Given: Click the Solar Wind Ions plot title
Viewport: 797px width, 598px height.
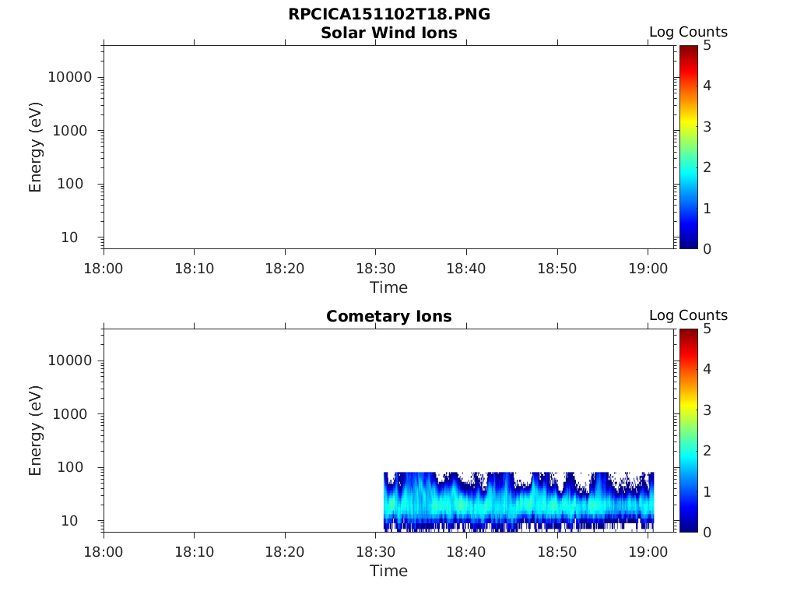Looking at the screenshot, I should (389, 33).
